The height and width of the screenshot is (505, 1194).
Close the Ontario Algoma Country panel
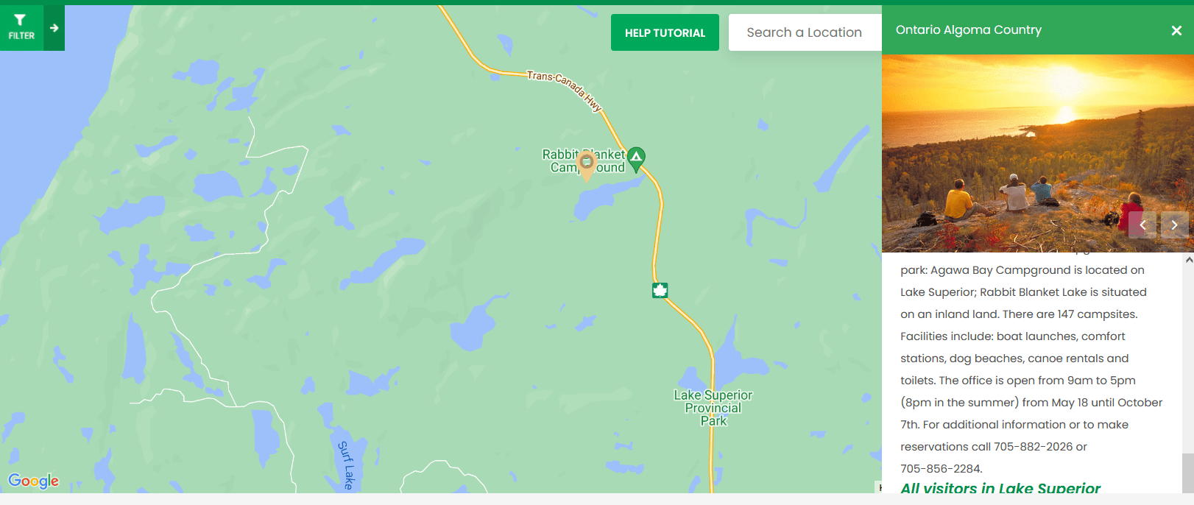(x=1176, y=30)
